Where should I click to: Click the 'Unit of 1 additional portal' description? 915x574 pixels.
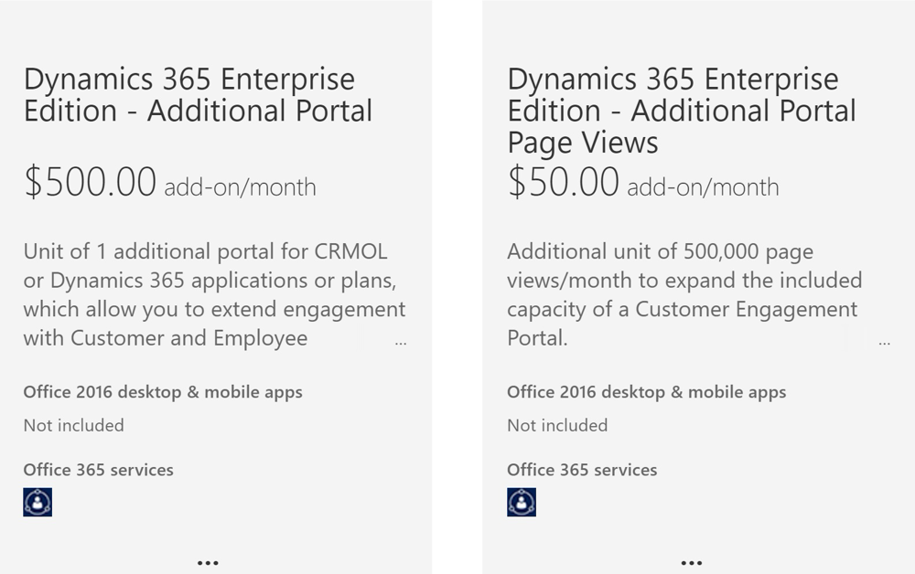(x=215, y=294)
